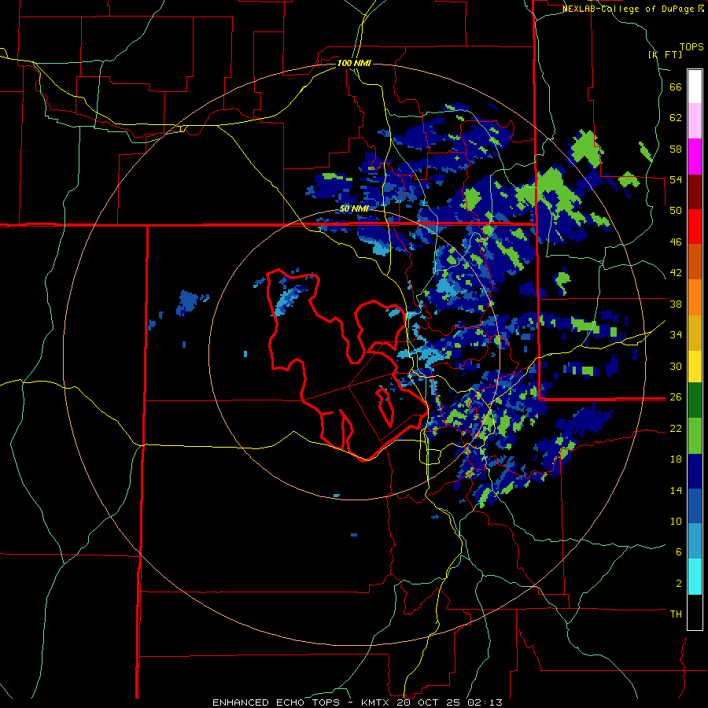Viewport: 708px width, 708px height.
Task: Click the '02:13' timestamp text
Action: [485, 702]
